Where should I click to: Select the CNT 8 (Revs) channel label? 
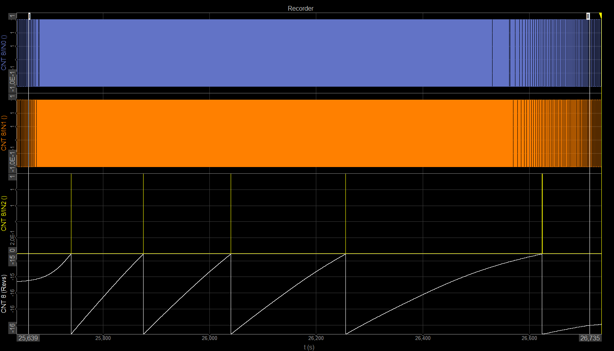(4, 294)
